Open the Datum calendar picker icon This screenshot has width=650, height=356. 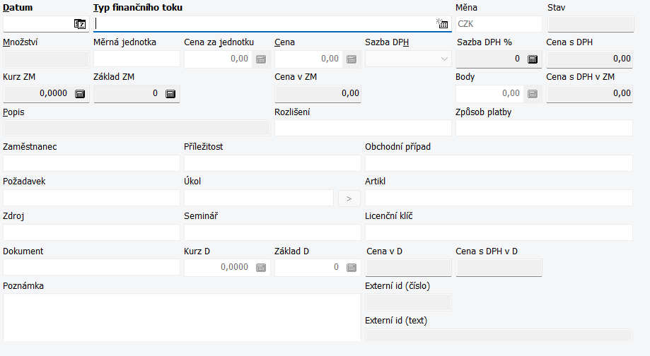click(x=80, y=24)
